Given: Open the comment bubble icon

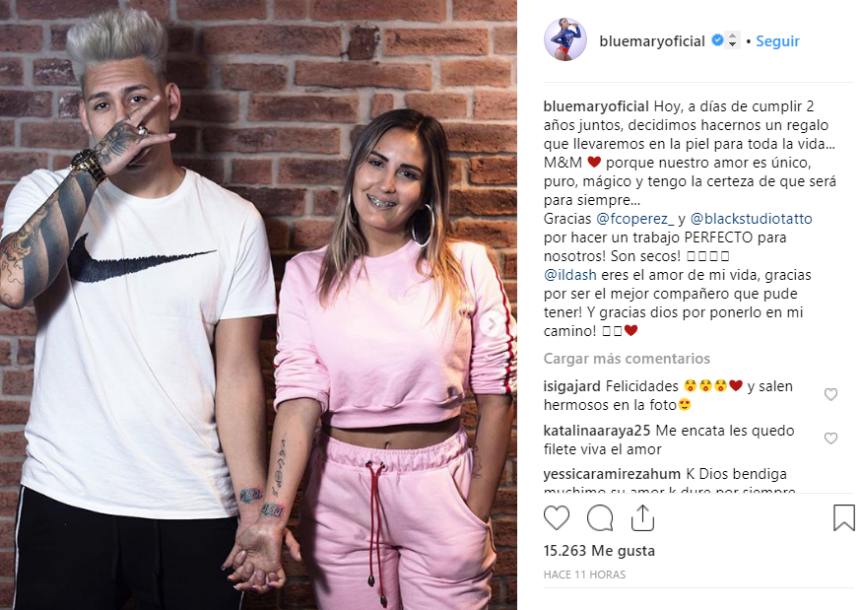Looking at the screenshot, I should click(x=600, y=518).
